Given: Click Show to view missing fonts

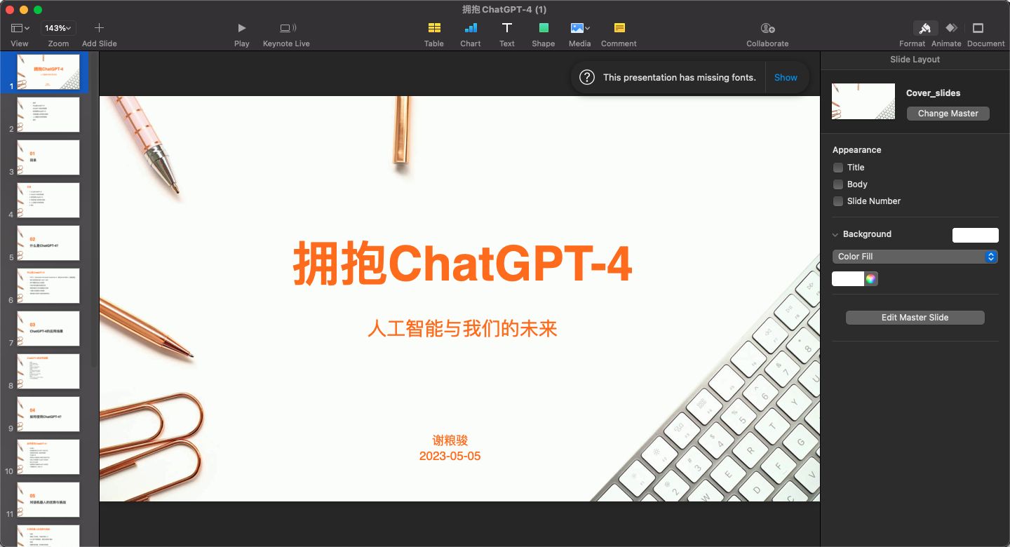Looking at the screenshot, I should [786, 77].
